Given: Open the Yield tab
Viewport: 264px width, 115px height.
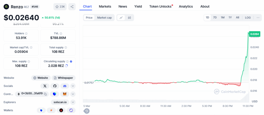Looking at the screenshot, I should click(x=138, y=6).
